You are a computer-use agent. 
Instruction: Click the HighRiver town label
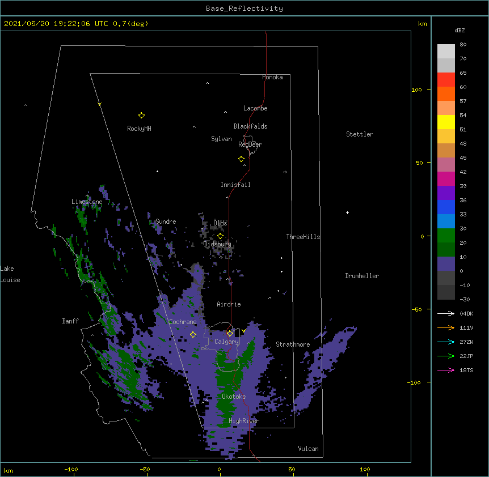[244, 421]
